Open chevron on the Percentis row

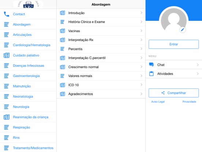[141, 49]
